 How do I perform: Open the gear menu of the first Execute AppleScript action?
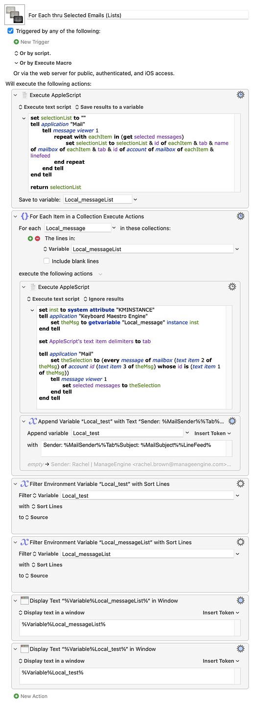(240, 95)
